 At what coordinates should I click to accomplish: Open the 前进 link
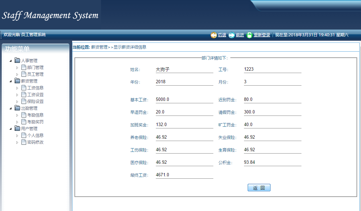240,35
